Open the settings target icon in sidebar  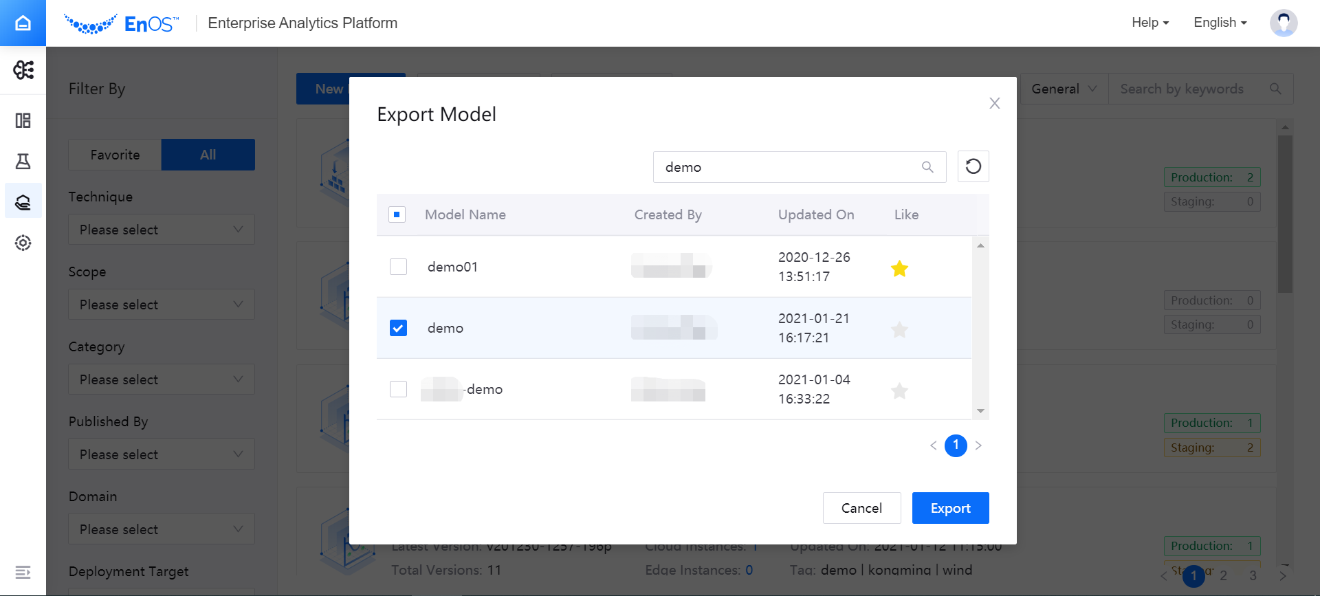[23, 243]
